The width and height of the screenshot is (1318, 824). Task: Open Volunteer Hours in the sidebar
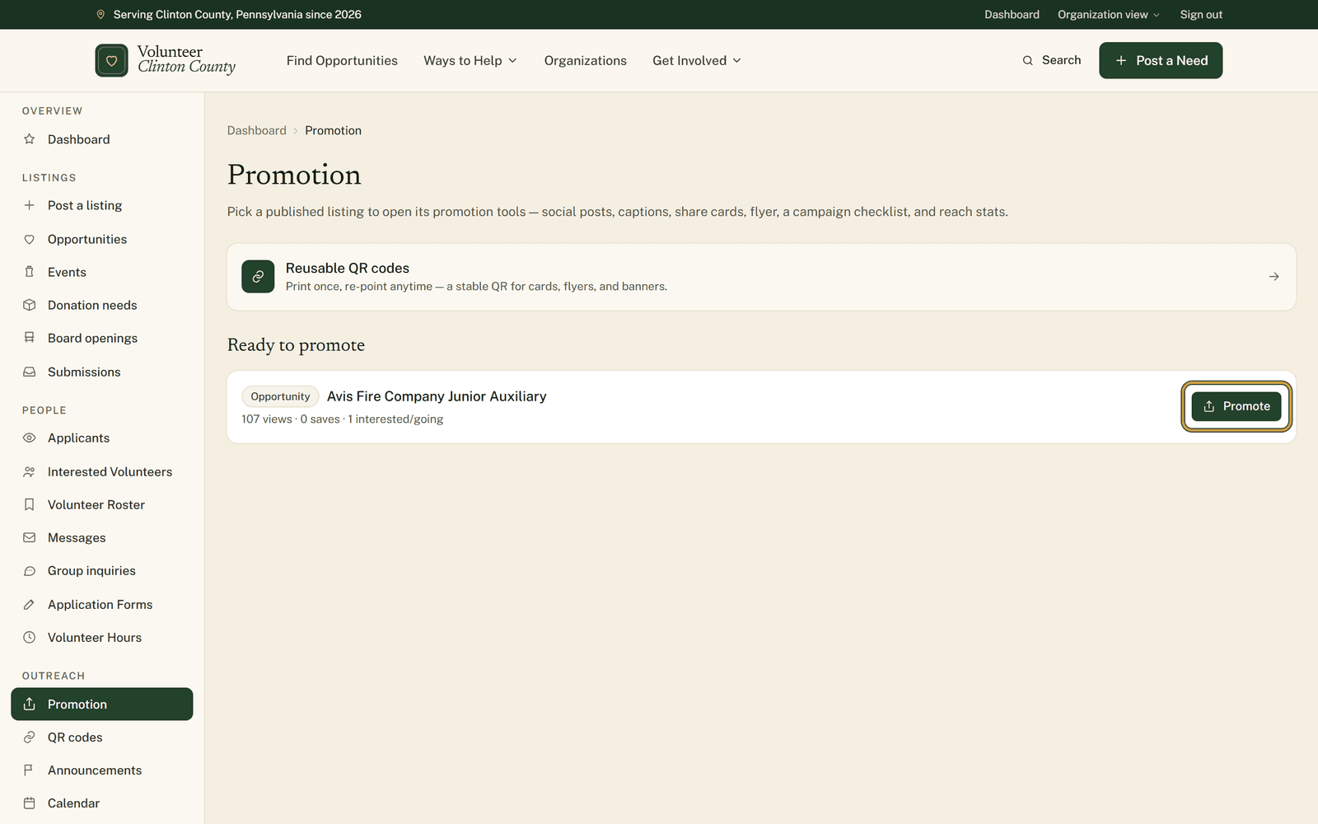102,637
